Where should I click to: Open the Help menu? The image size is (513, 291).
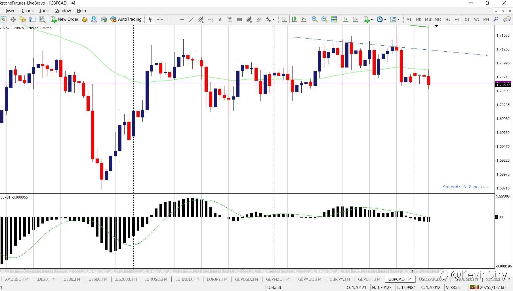(81, 11)
